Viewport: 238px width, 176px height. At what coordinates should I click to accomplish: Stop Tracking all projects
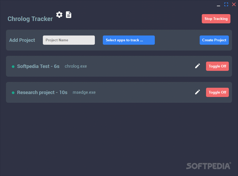[x=216, y=19]
